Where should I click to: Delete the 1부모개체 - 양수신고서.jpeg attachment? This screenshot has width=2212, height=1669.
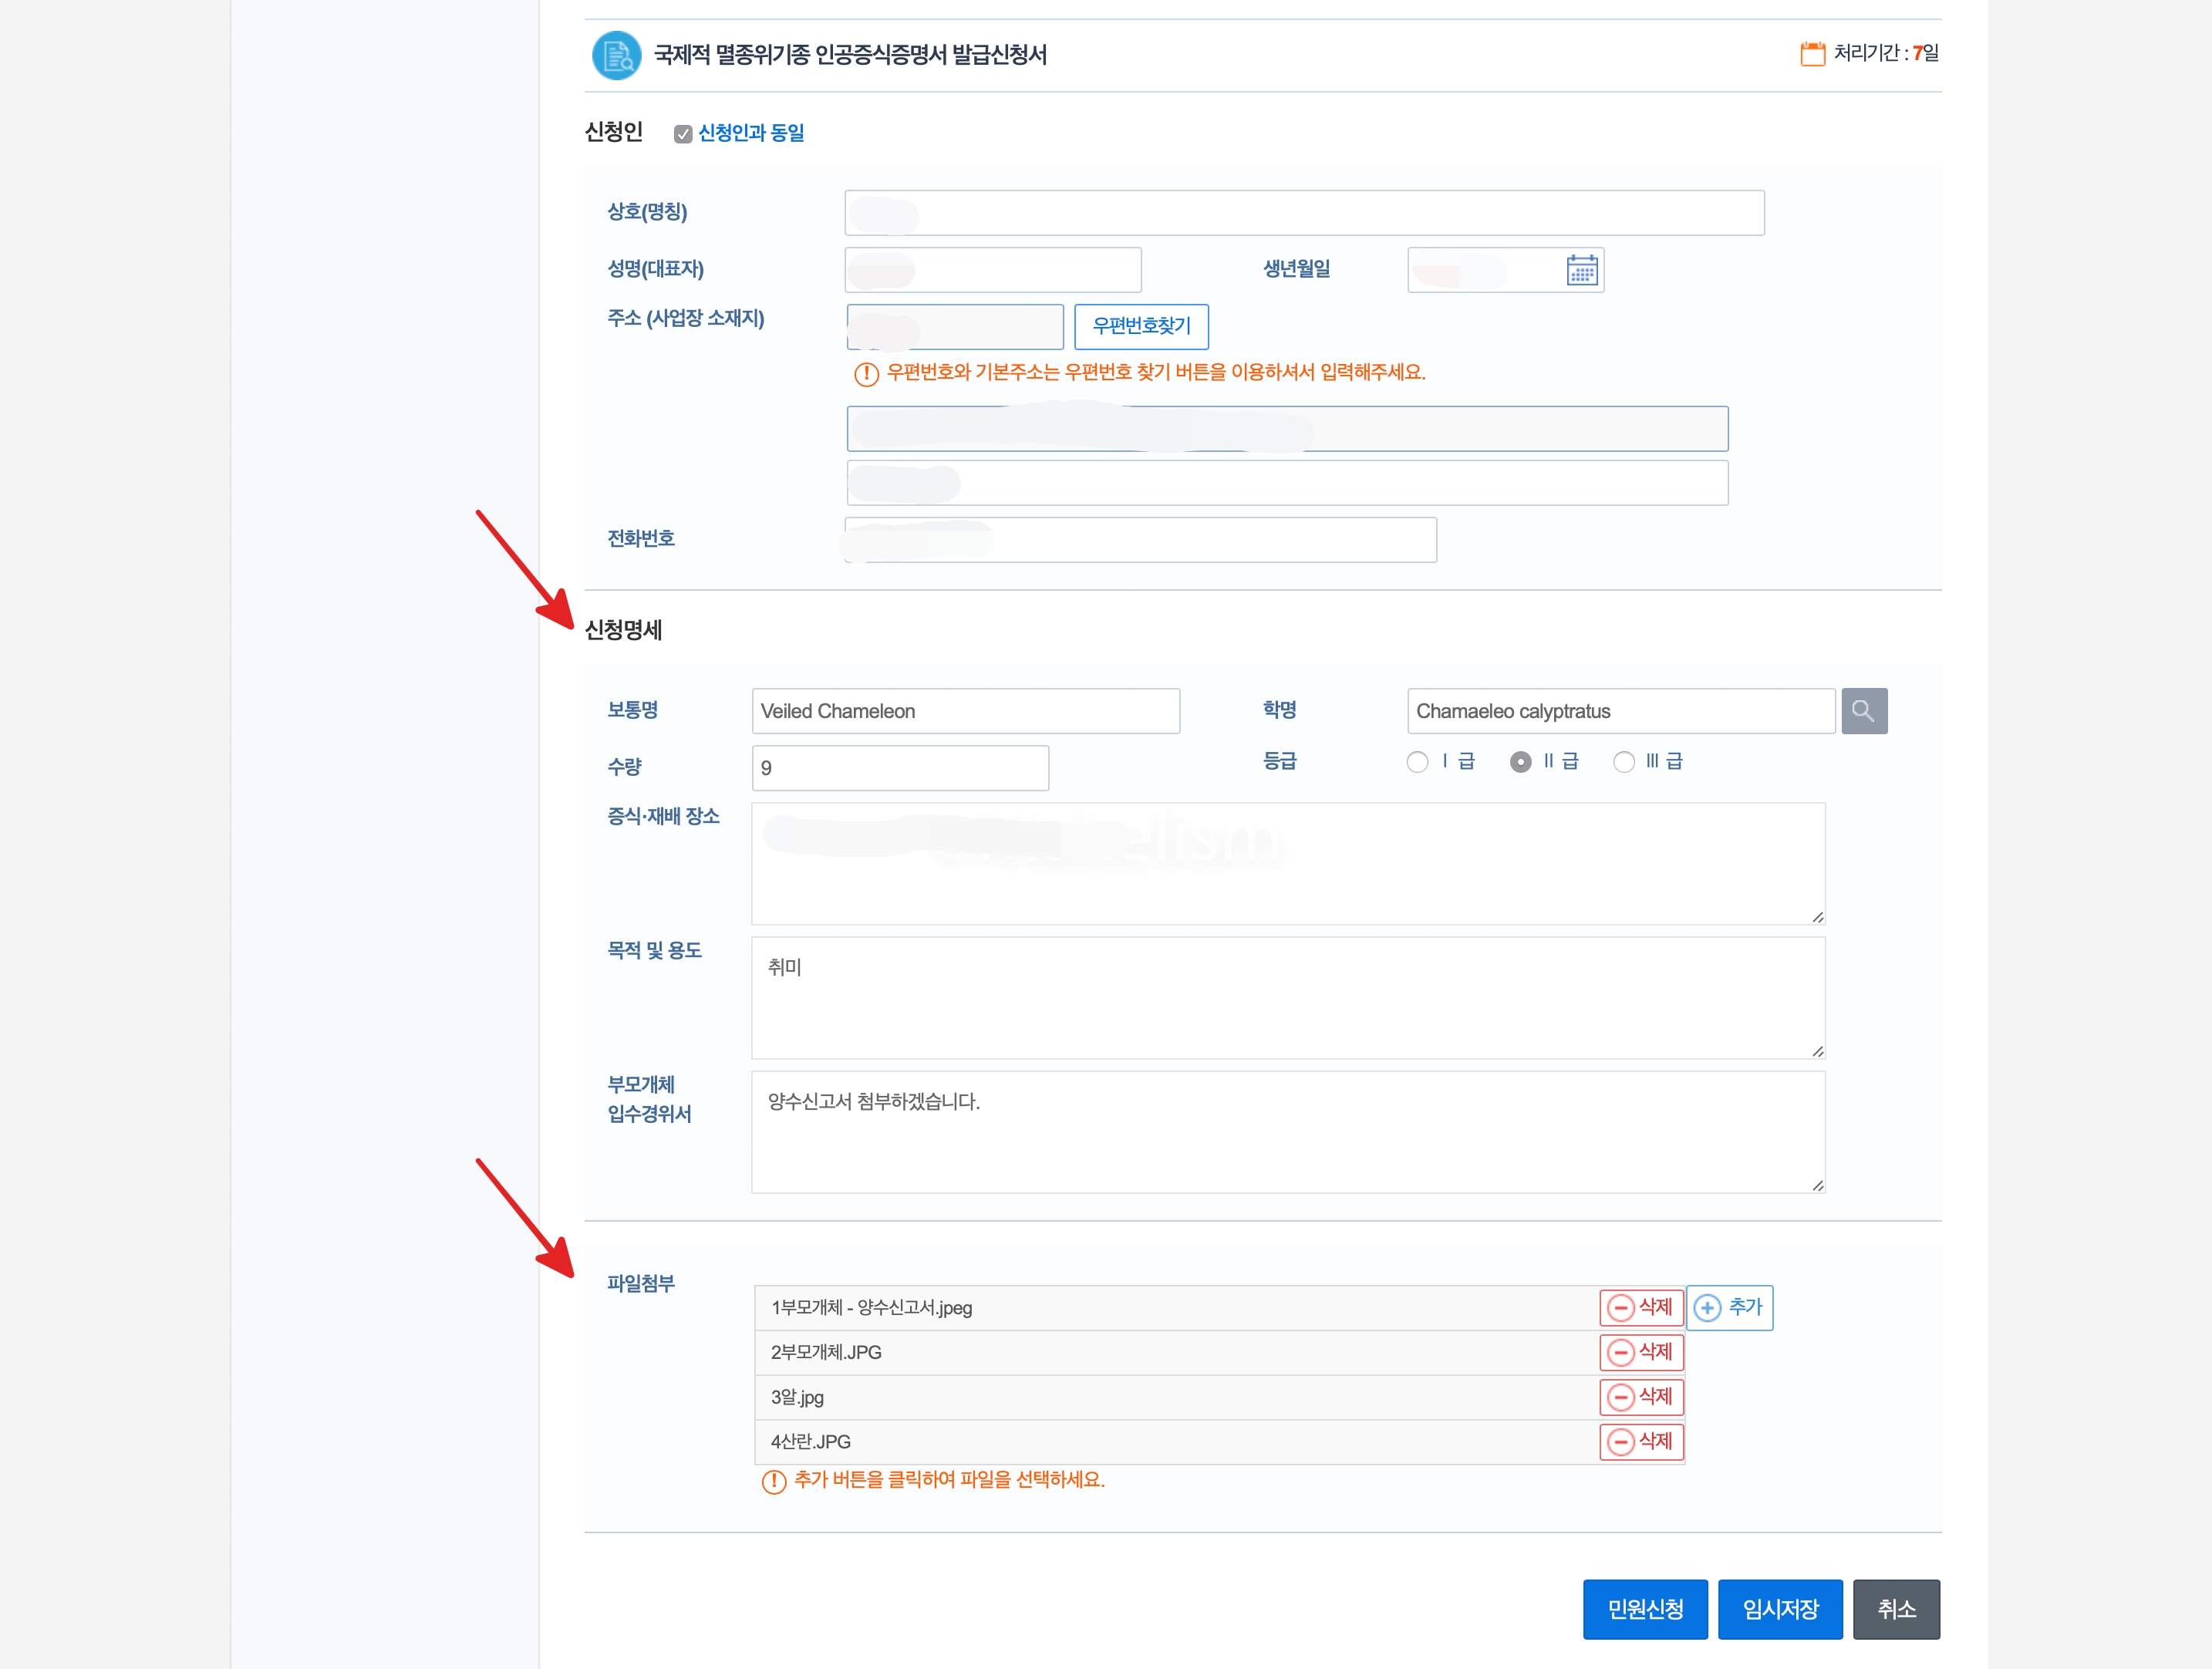point(1641,1307)
